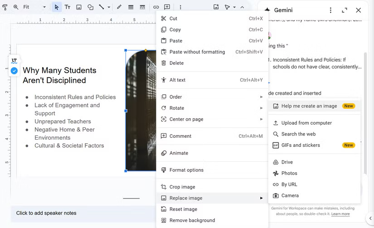Click the paint format roller icon

(x=5, y=7)
